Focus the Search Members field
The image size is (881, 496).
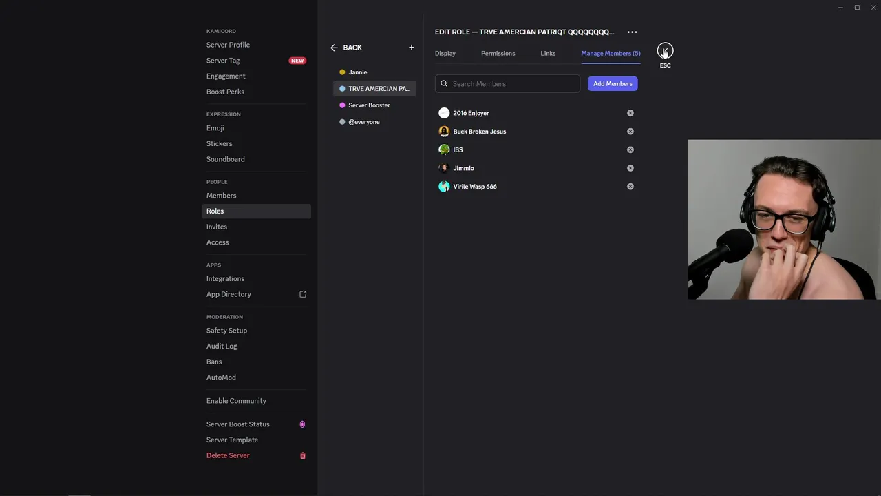[513, 84]
